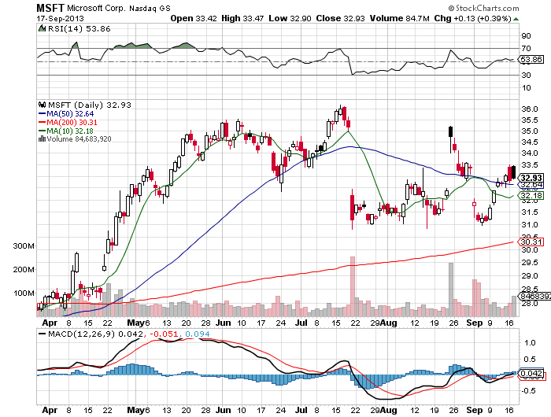Viewport: 551px width, 417px height.
Task: Click 'Jul' on the price chart date axis
Action: tap(301, 323)
